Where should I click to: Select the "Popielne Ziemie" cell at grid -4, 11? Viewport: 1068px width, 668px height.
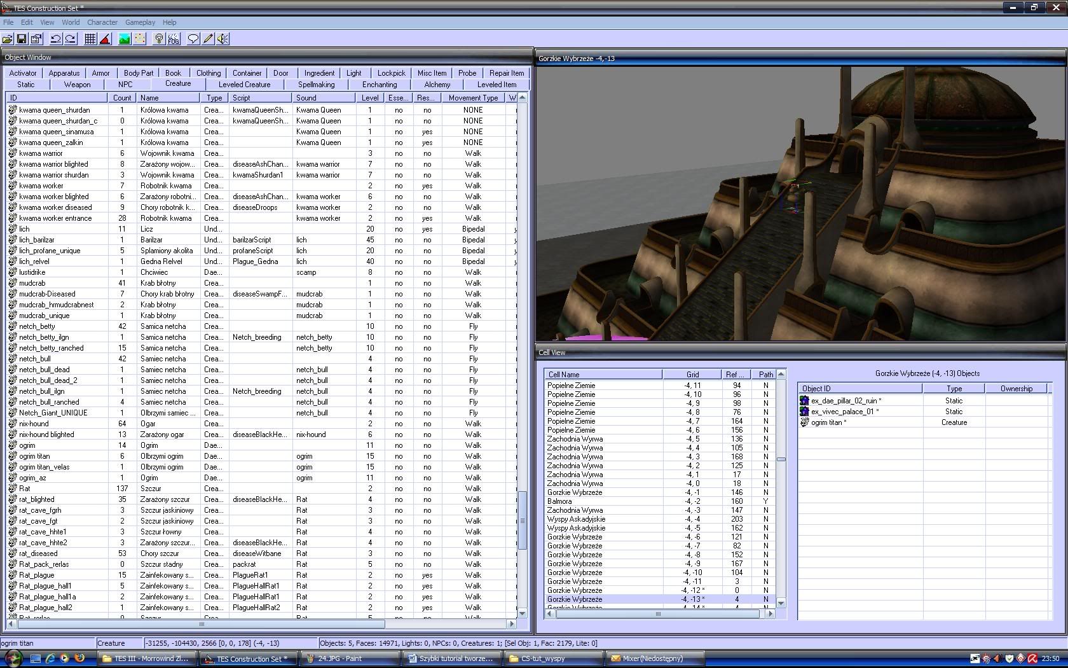[660, 386]
